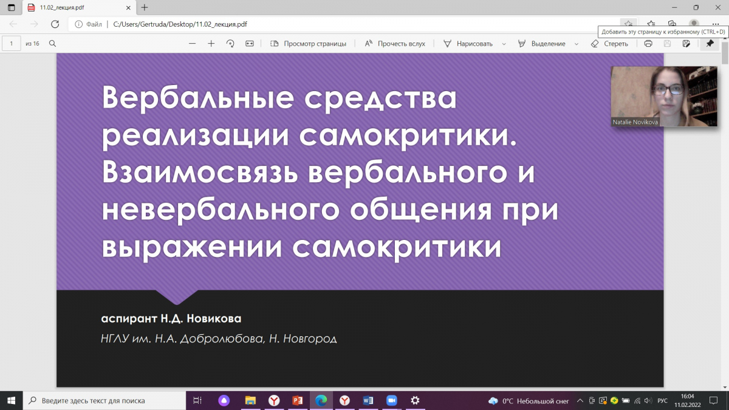This screenshot has width=729, height=410.
Task: Click the page number input field
Action: [x=12, y=44]
